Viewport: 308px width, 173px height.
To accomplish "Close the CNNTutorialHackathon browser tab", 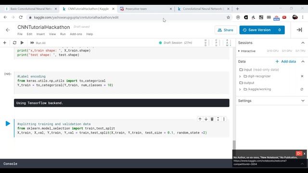I will (113, 9).
